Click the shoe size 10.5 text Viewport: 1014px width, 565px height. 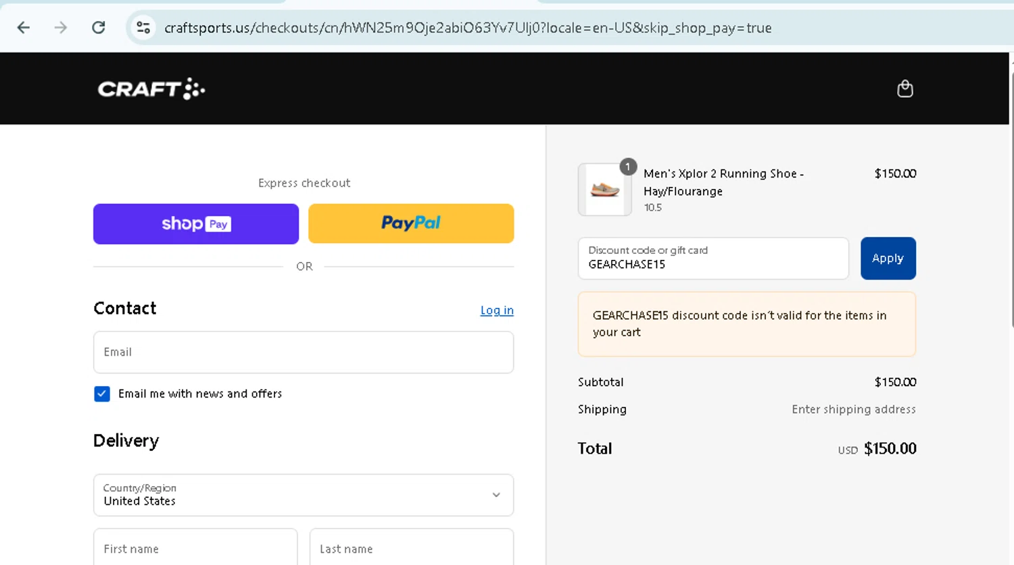652,208
